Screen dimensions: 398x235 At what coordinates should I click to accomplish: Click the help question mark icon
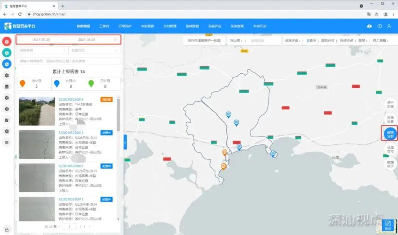point(380,26)
